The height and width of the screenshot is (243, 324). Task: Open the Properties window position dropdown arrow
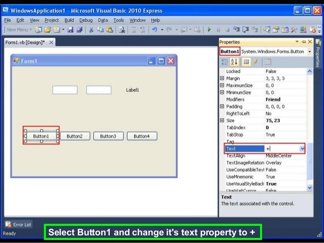click(x=297, y=42)
